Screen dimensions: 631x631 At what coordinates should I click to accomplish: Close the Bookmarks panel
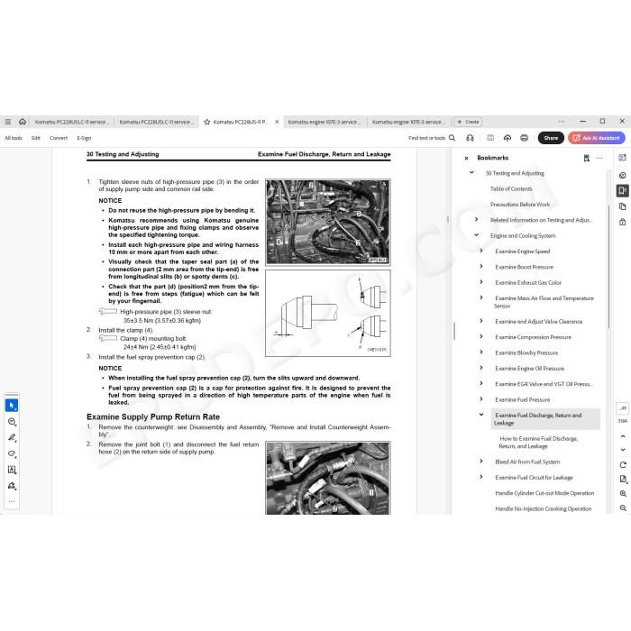[x=466, y=158]
